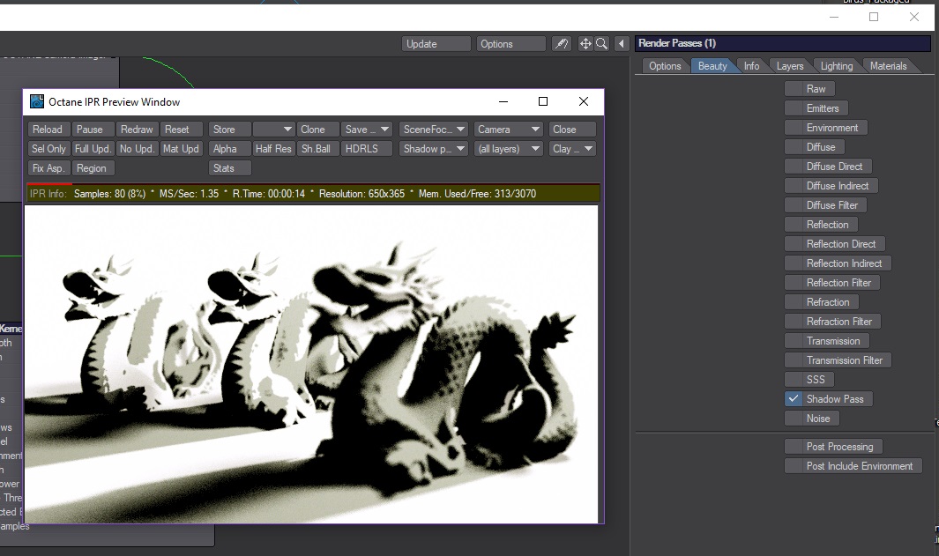Viewport: 939px width, 556px height.
Task: Click the Reload button
Action: 48,130
